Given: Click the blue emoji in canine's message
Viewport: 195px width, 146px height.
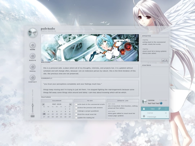Looking at the screenshot, I should coord(161,103).
